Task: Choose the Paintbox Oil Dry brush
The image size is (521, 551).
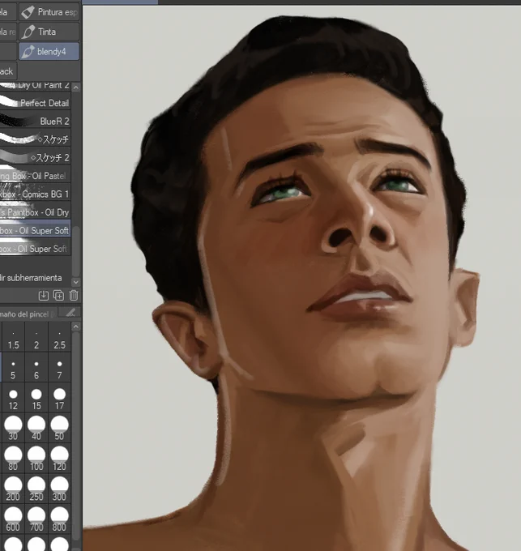Action: (x=35, y=212)
